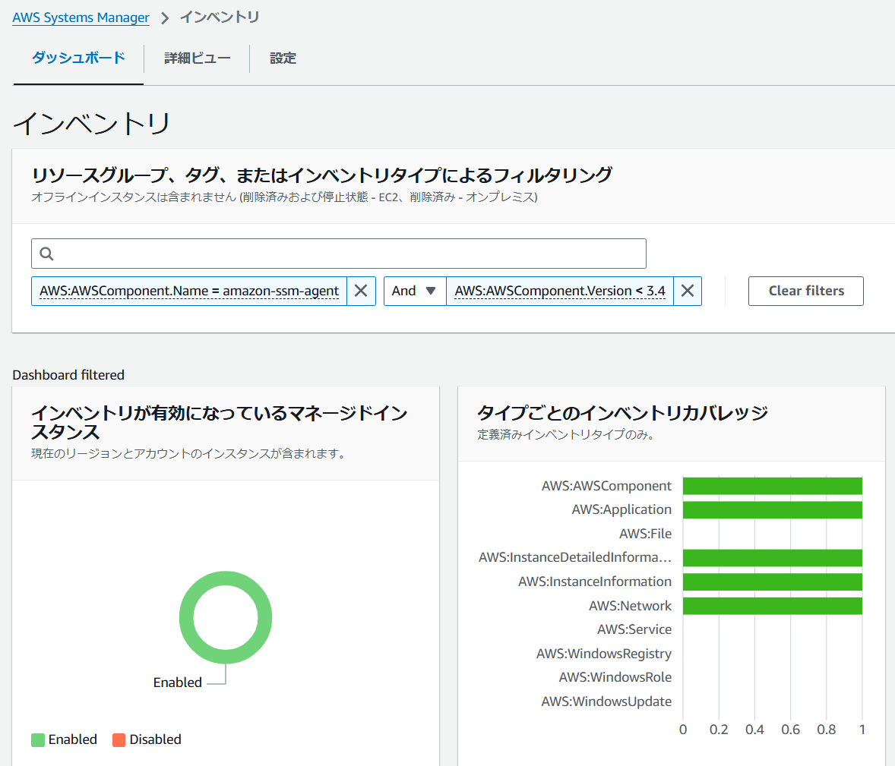The width and height of the screenshot is (895, 766).
Task: Toggle the Disabled legend orange swatch
Action: coord(119,739)
